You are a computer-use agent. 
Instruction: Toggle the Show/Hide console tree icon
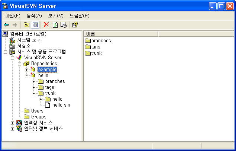click(x=35, y=25)
